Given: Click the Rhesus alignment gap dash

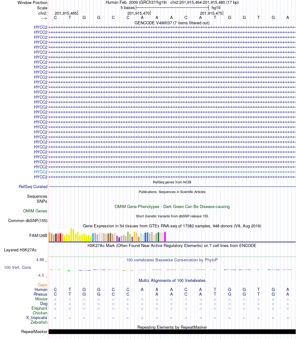Looking at the screenshot, I should click(142, 294).
